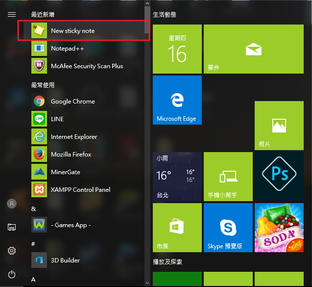Click the 'Mozilla Firefox' name text
The width and height of the screenshot is (312, 287).
pyautogui.click(x=71, y=154)
